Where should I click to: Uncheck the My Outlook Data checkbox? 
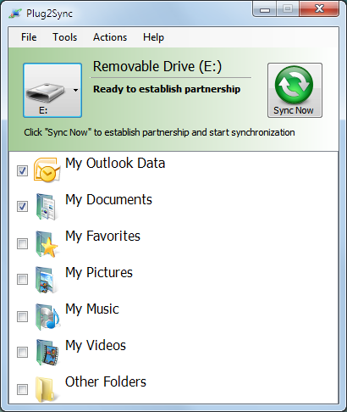22,170
